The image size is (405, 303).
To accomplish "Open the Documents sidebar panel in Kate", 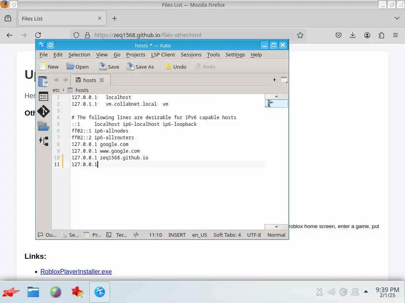I will 44,81.
